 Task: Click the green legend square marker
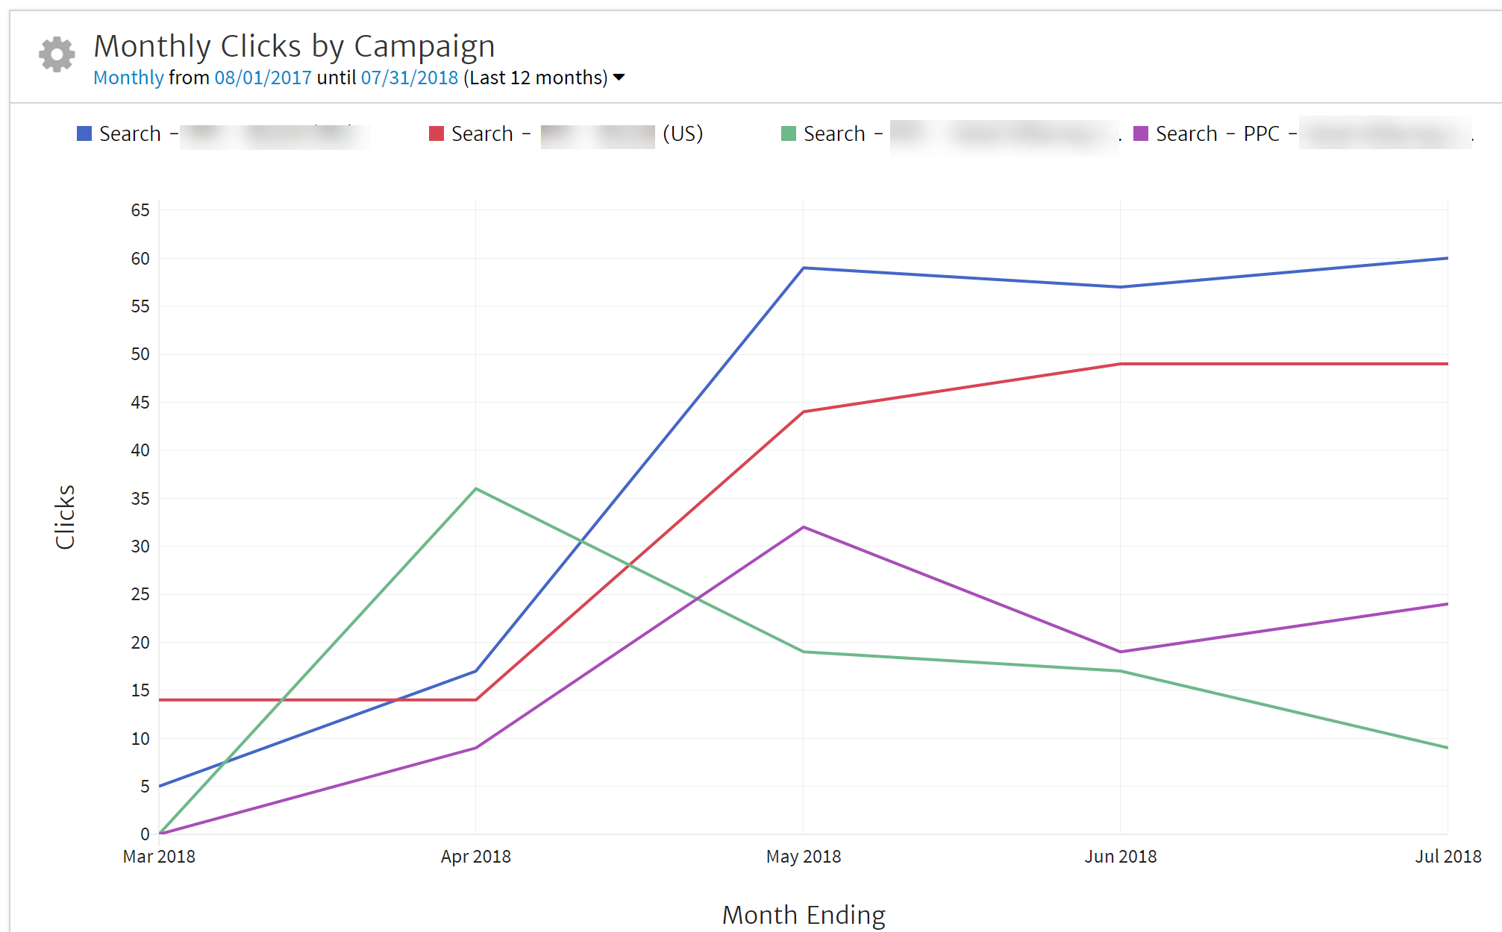point(789,133)
